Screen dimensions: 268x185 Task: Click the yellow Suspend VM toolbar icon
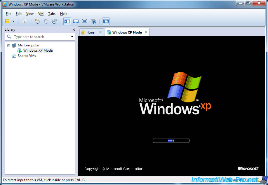(x=7, y=21)
